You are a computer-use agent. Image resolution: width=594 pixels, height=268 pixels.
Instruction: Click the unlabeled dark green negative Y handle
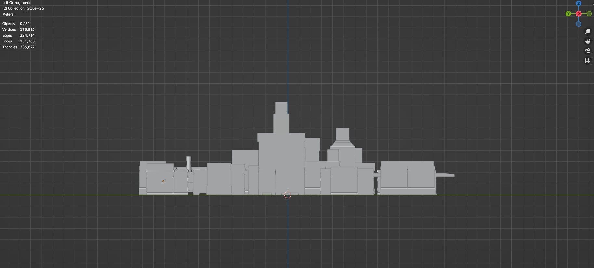click(589, 14)
